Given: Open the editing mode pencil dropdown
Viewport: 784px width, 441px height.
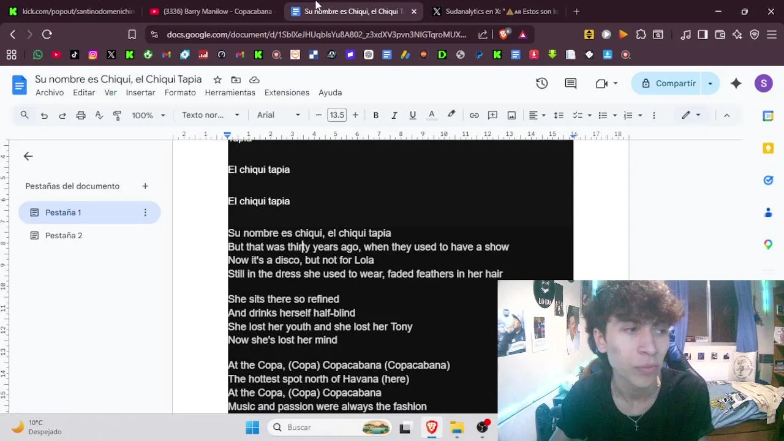Looking at the screenshot, I should (691, 115).
